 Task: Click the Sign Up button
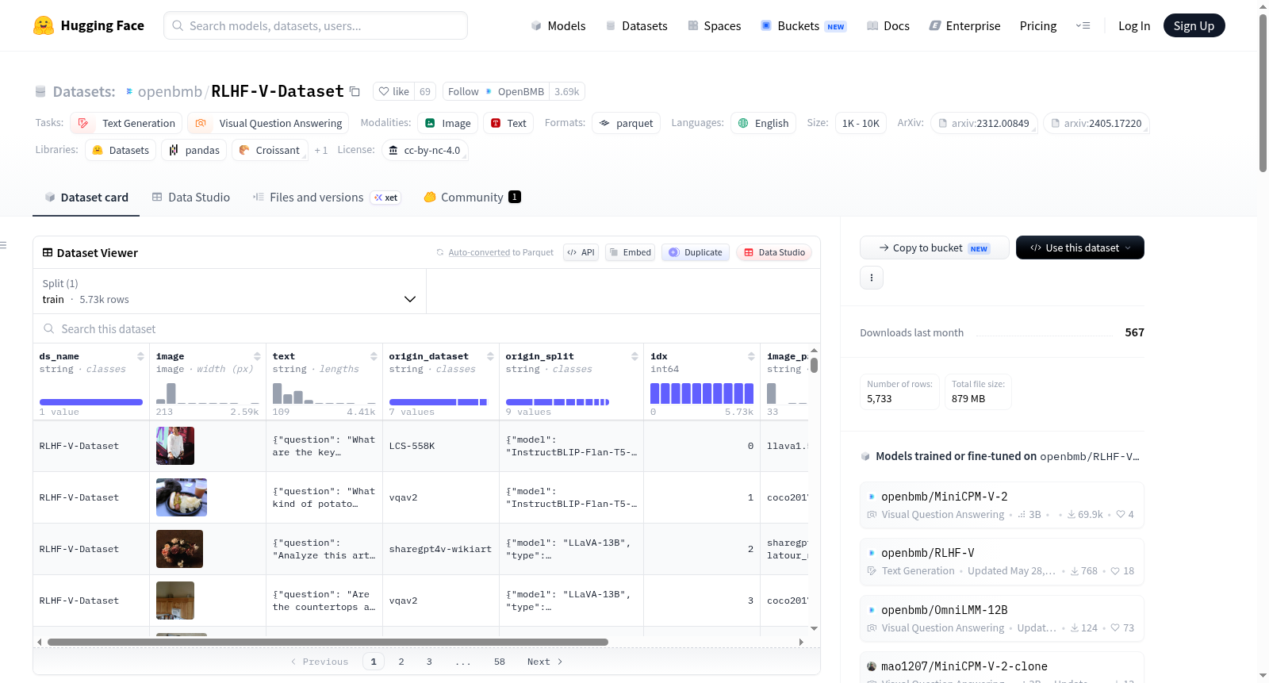pyautogui.click(x=1194, y=25)
